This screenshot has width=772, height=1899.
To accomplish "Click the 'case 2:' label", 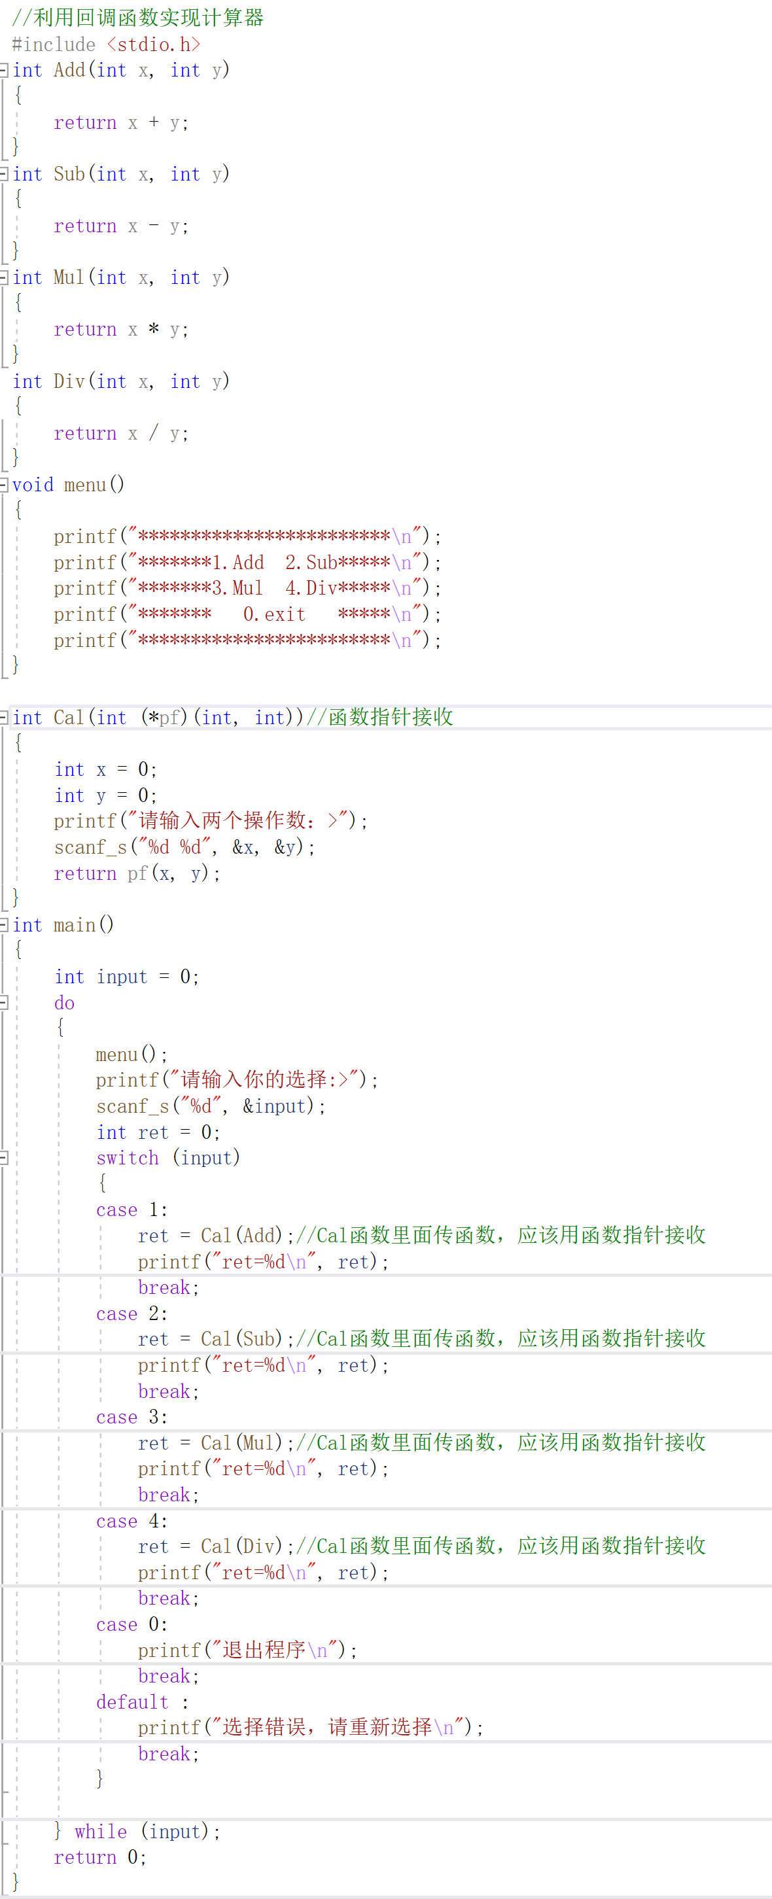I will coord(132,1314).
